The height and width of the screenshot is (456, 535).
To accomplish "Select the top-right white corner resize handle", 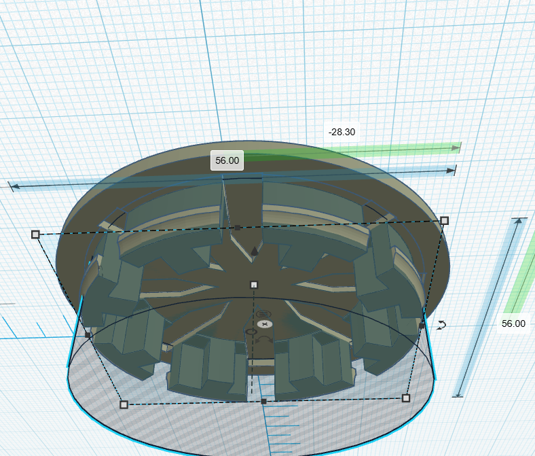I will click(444, 221).
